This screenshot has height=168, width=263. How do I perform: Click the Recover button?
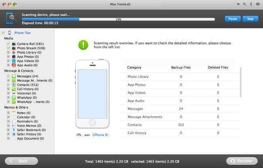coord(242,161)
